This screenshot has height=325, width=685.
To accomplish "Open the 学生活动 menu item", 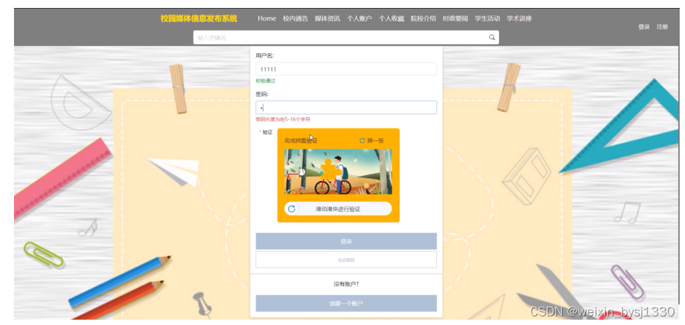I will point(487,19).
